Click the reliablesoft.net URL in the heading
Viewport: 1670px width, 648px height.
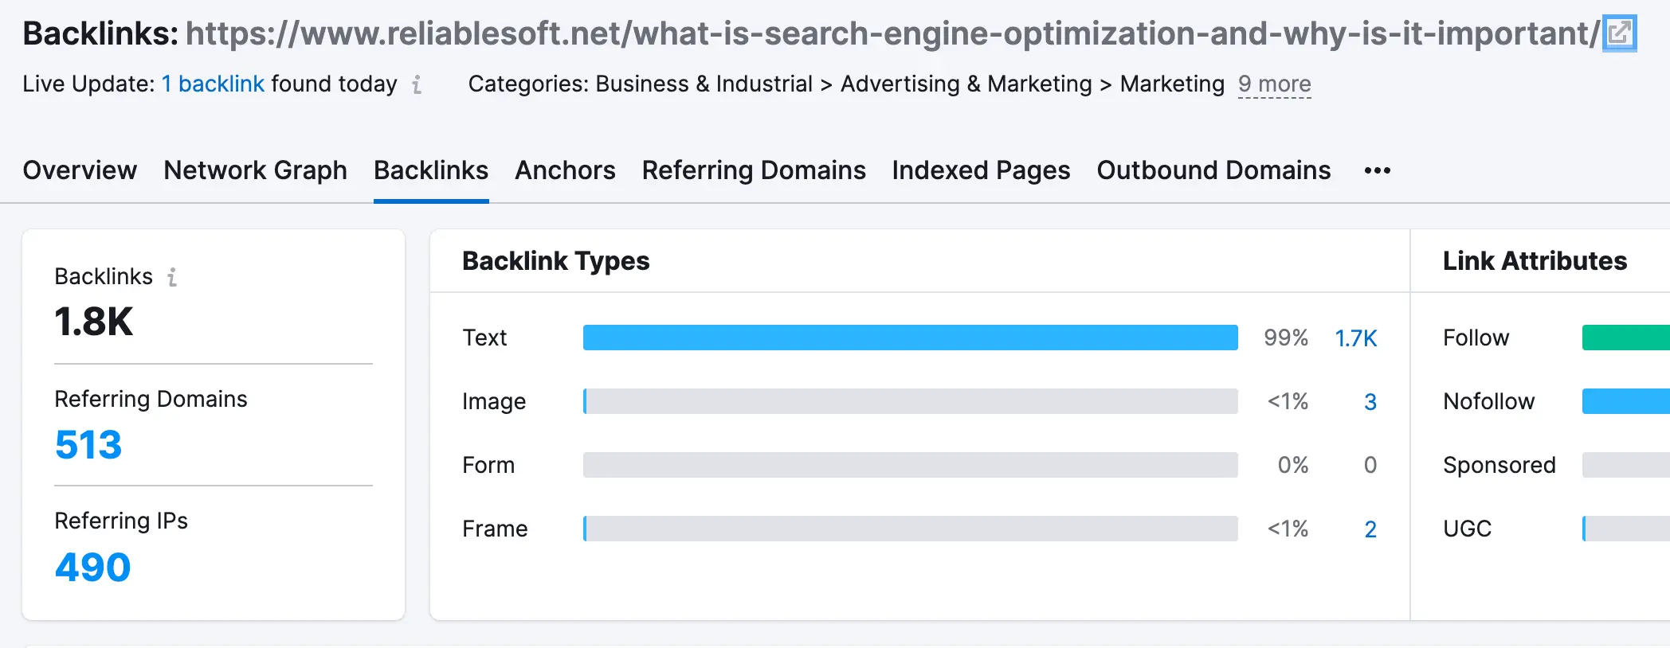point(892,33)
